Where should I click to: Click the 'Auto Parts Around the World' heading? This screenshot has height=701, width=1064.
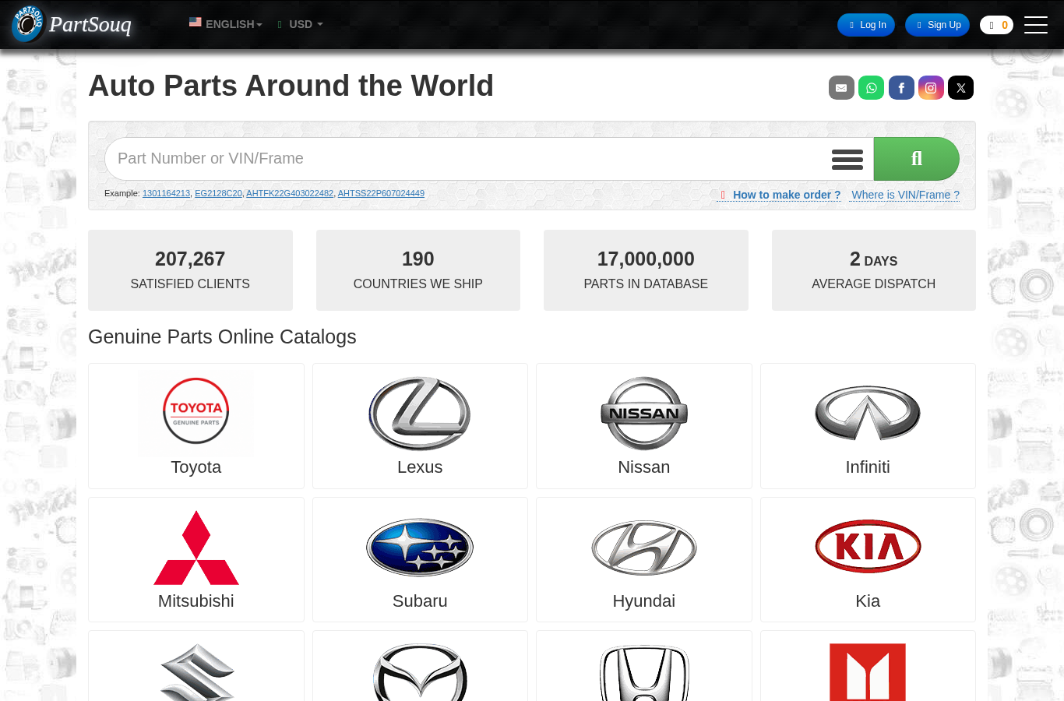[291, 86]
